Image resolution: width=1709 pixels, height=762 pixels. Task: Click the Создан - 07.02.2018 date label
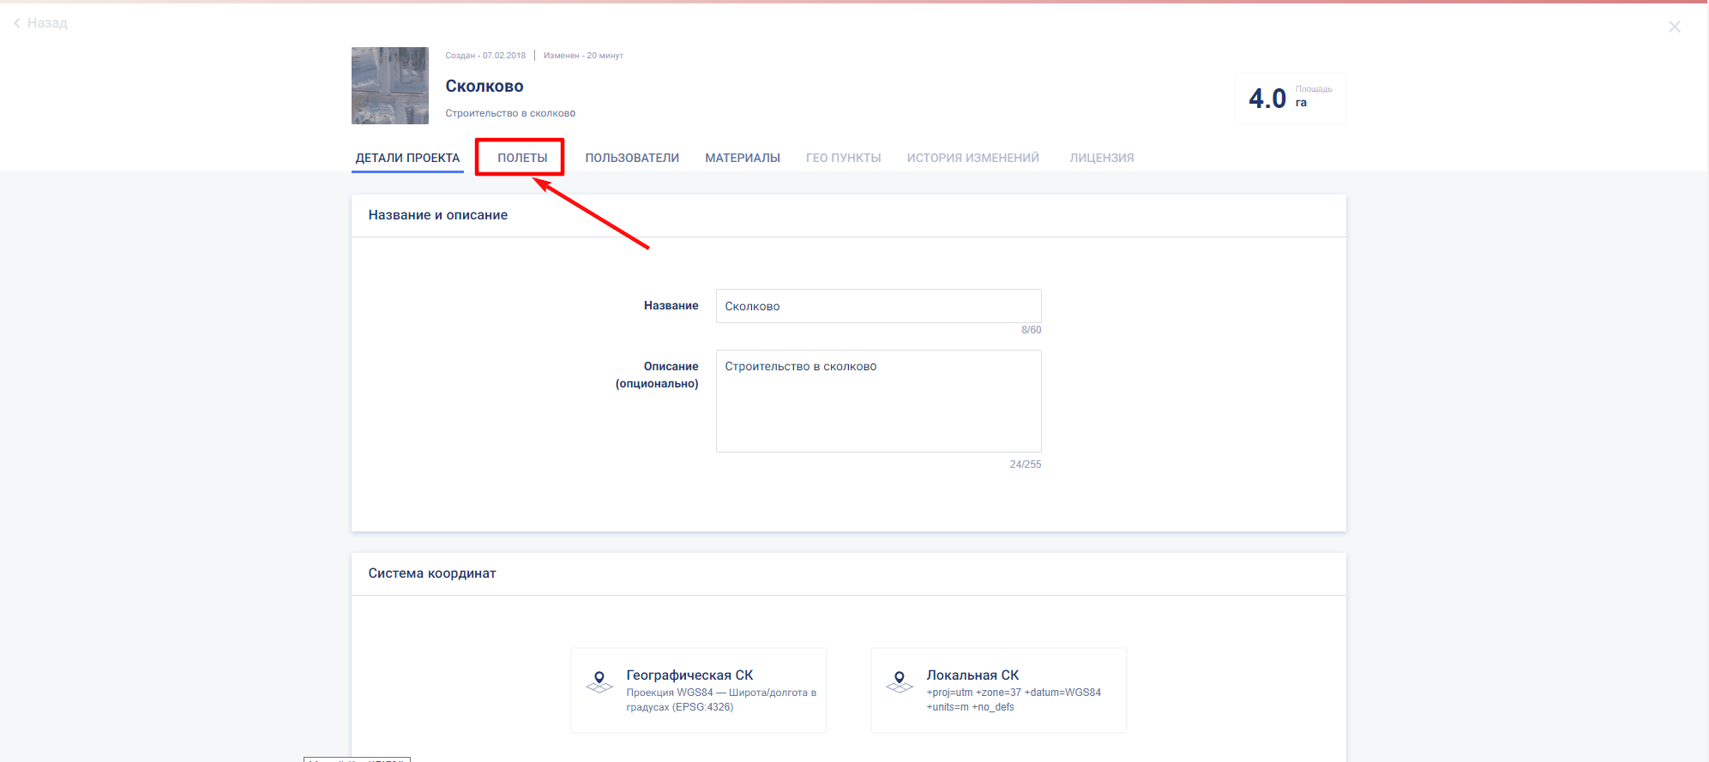(484, 56)
